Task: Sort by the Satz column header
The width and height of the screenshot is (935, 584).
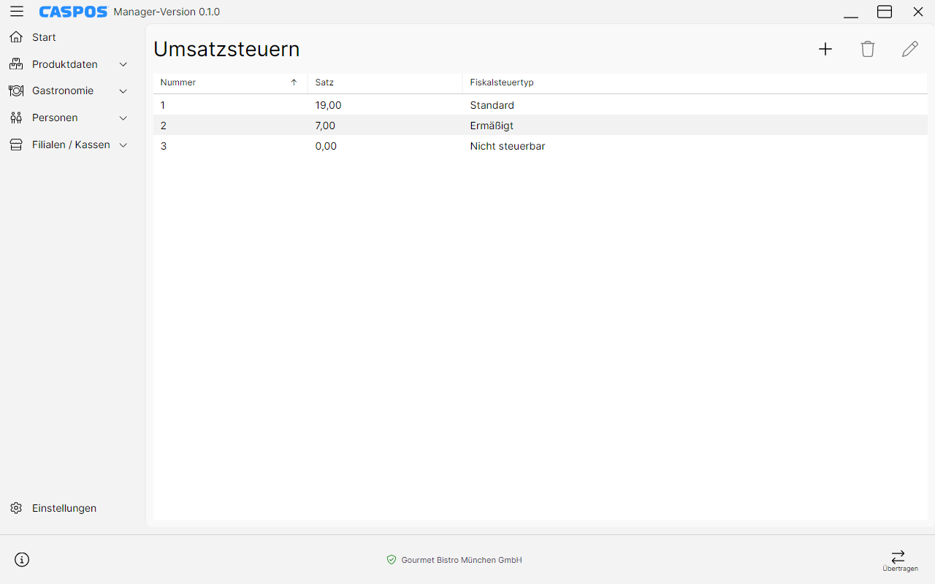Action: pyautogui.click(x=385, y=82)
